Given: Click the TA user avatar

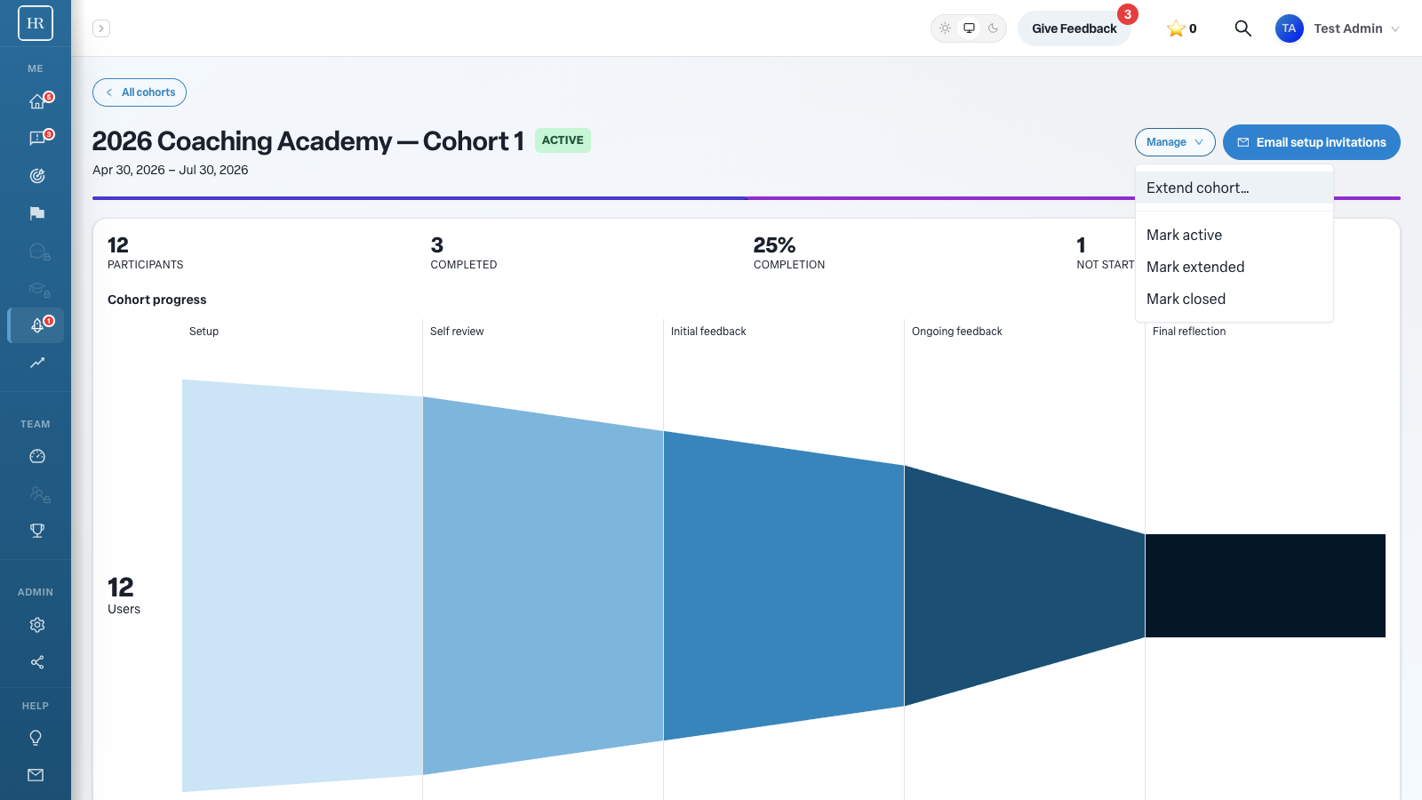Looking at the screenshot, I should [1290, 28].
